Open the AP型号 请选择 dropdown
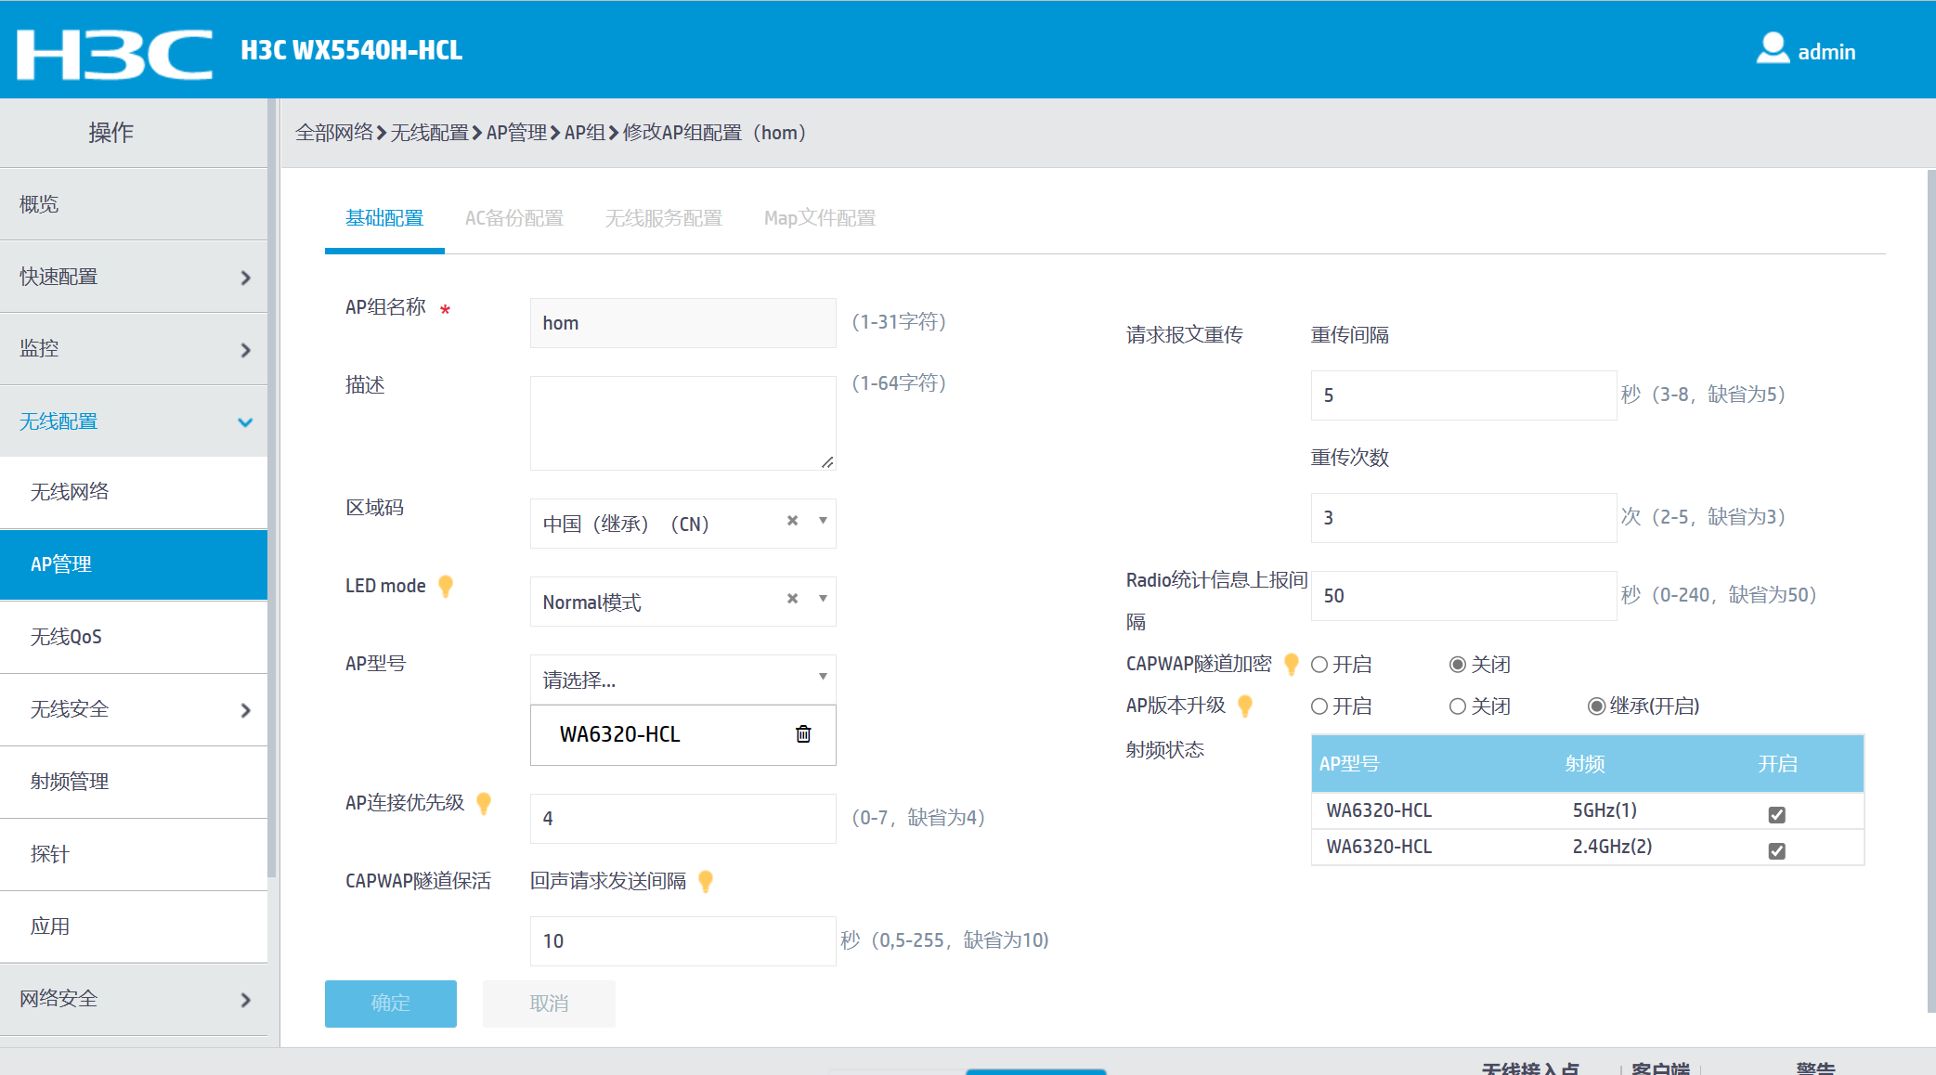Viewport: 1936px width, 1075px height. pyautogui.click(x=682, y=680)
